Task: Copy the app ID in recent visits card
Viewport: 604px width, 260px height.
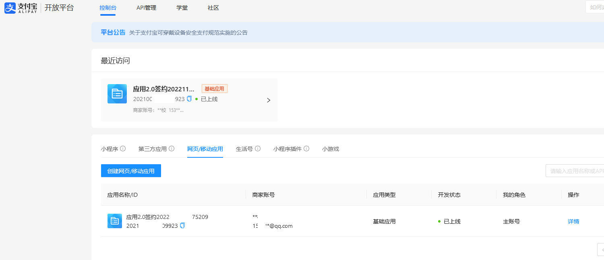Action: tap(189, 99)
